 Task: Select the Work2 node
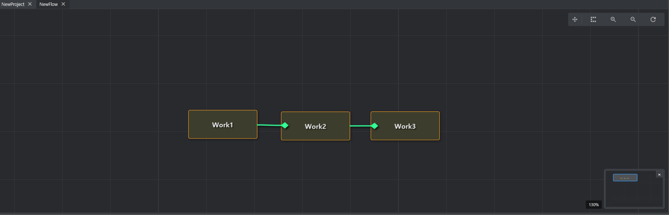(x=315, y=126)
